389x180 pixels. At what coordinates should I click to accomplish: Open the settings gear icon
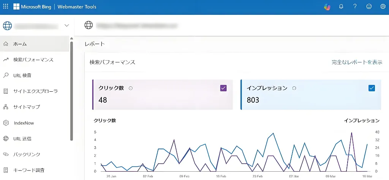point(383,6)
